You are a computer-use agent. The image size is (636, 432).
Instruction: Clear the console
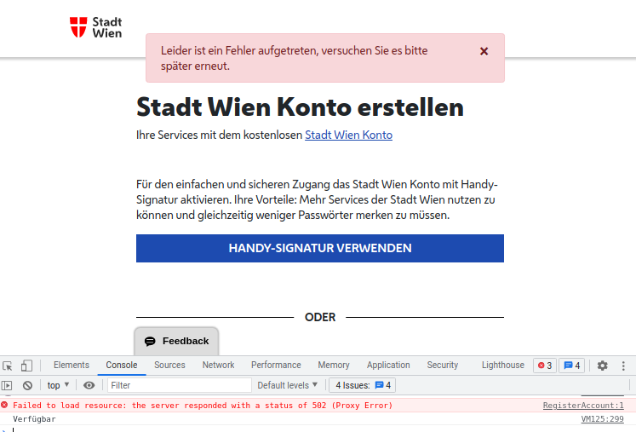[27, 385]
